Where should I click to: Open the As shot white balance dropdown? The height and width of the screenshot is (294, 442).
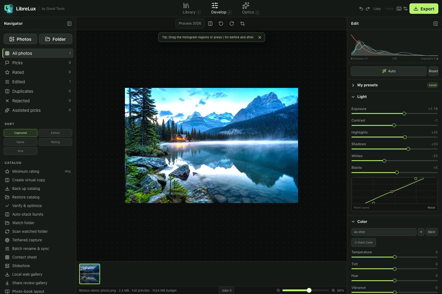(384, 232)
